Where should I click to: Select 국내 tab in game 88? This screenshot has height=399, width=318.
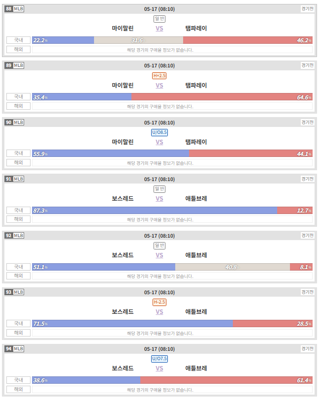coord(18,40)
